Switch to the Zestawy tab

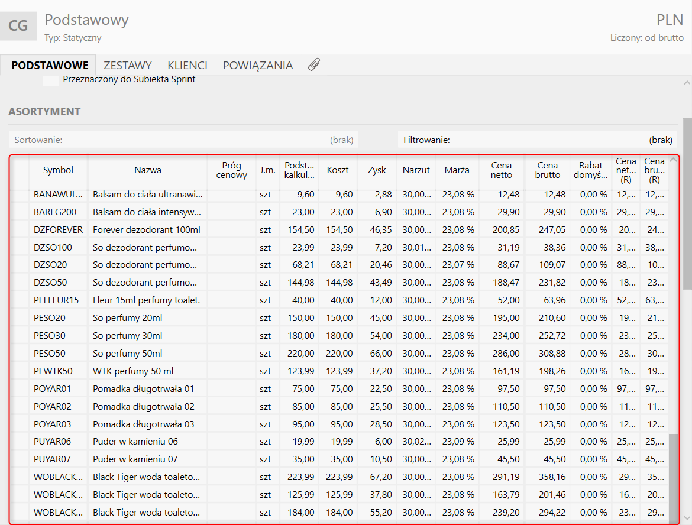point(128,66)
